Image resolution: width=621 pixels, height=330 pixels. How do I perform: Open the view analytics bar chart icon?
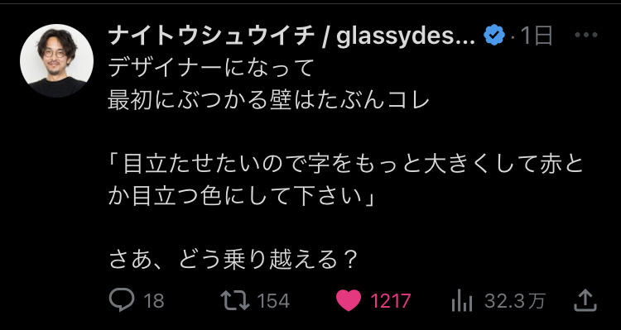[462, 301]
